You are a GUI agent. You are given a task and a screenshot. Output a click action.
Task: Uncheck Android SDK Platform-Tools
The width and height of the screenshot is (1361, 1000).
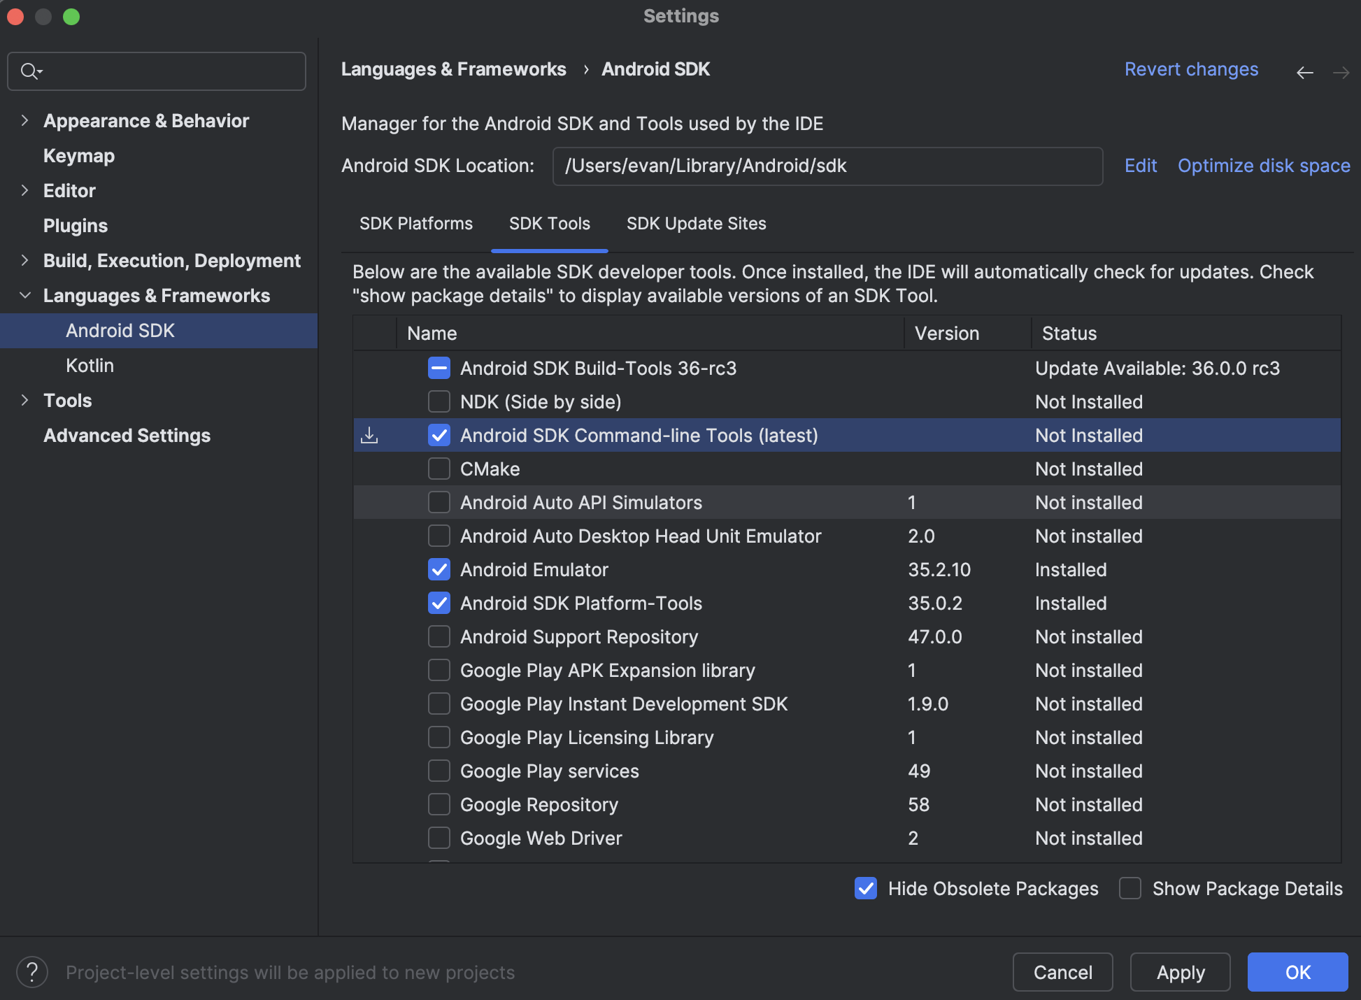[439, 603]
